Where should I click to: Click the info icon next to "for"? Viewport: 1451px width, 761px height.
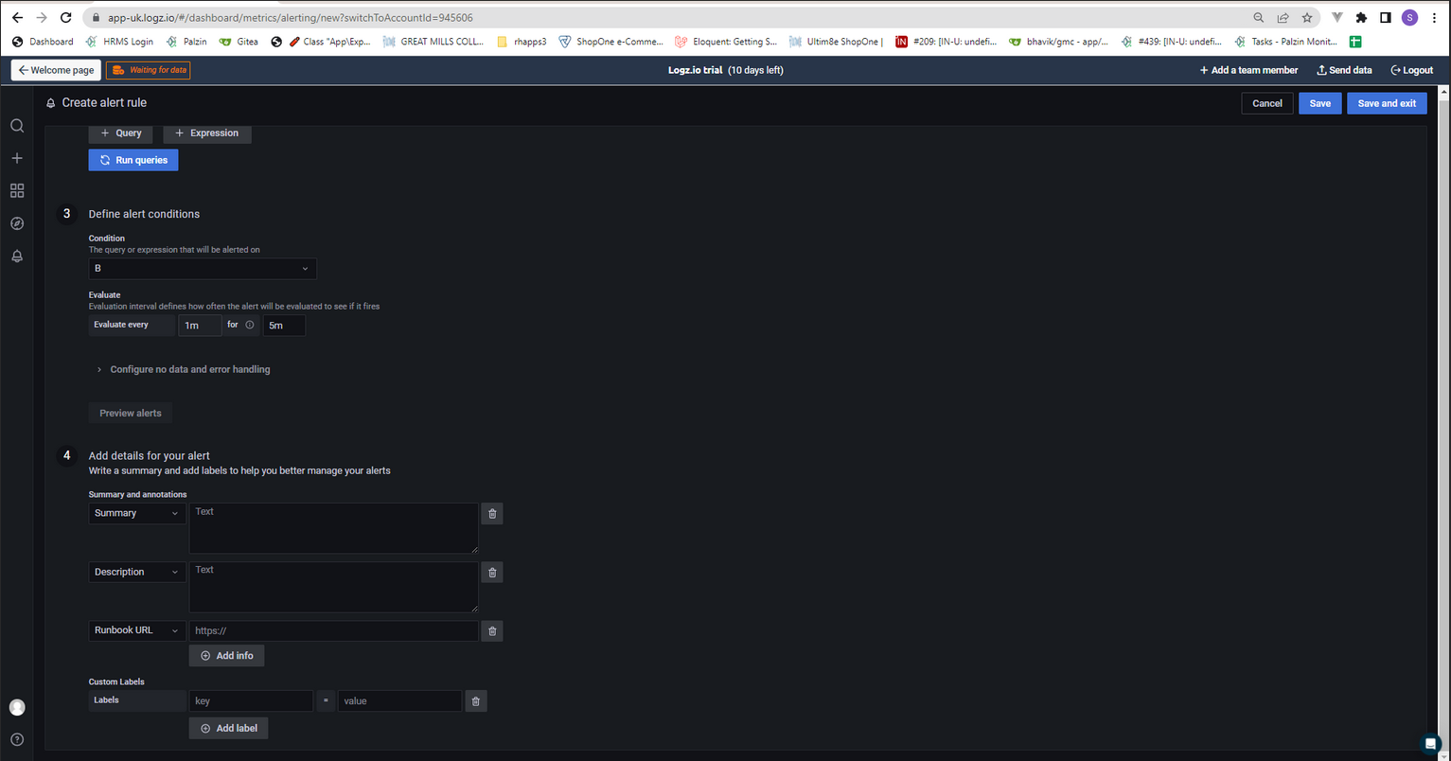pos(250,325)
